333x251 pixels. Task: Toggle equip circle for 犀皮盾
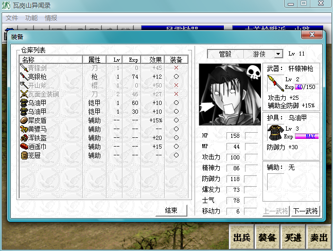tap(176, 120)
